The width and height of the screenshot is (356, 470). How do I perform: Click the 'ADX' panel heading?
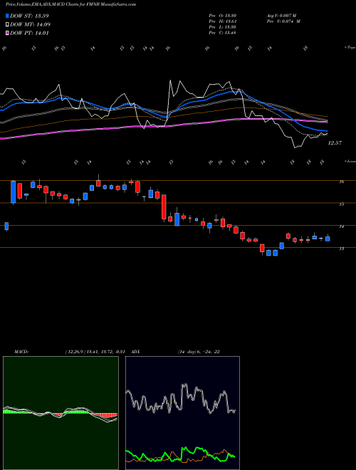point(136,352)
